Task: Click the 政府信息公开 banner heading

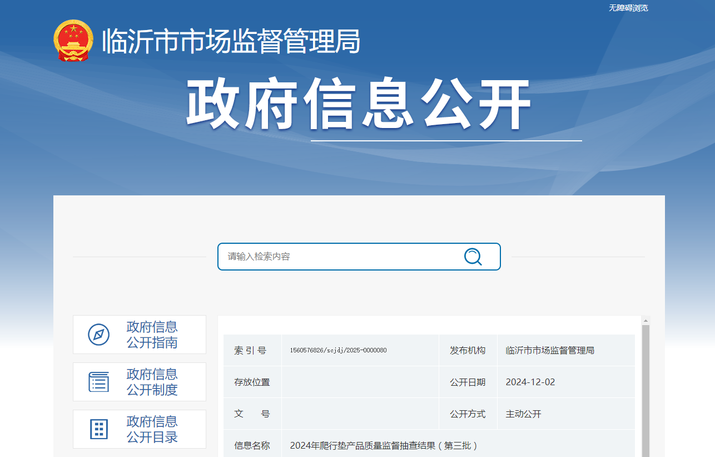Action: coord(359,105)
